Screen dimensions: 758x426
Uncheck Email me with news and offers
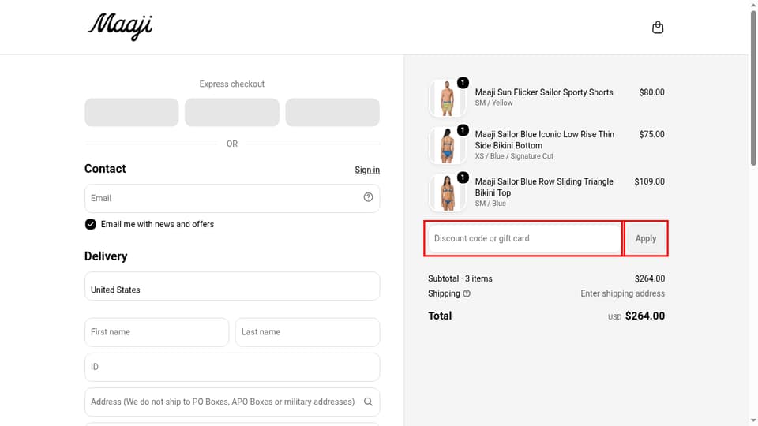coord(90,224)
